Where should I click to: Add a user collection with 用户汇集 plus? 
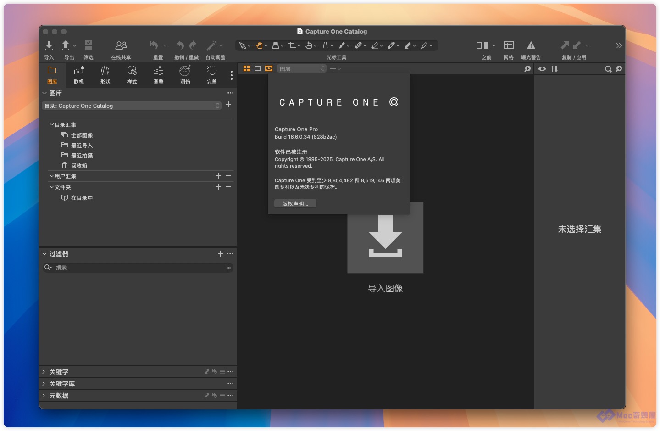[x=218, y=176]
